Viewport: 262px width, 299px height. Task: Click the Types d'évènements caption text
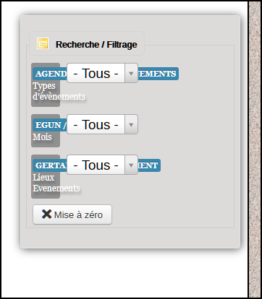59,91
